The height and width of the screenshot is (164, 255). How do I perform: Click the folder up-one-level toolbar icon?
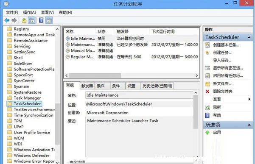(x=24, y=20)
